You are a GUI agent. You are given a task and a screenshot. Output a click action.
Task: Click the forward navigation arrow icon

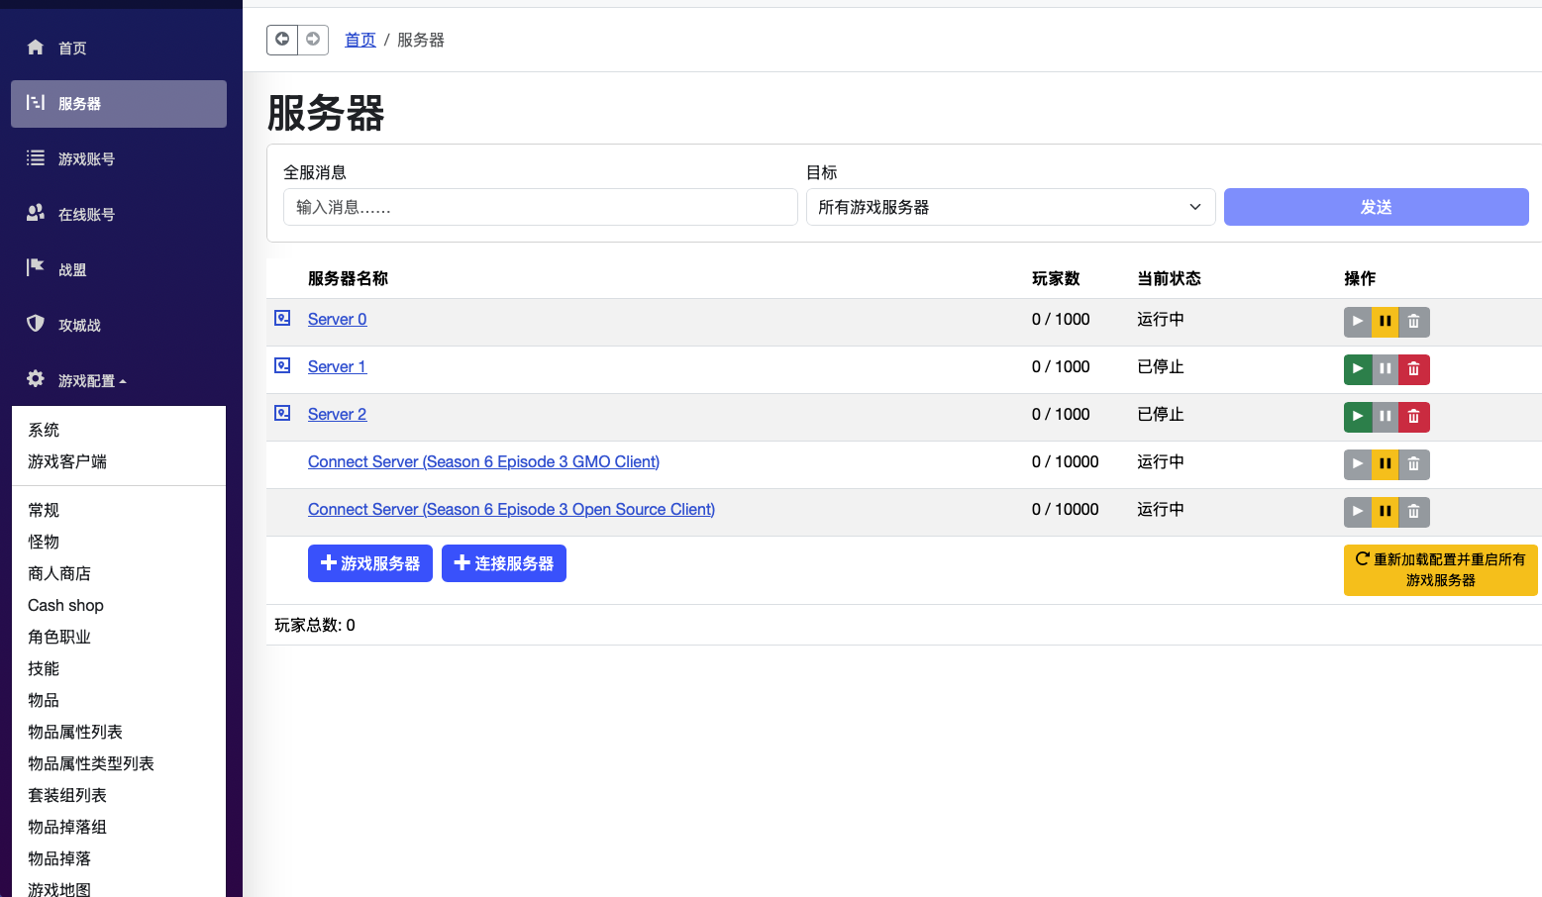point(313,40)
